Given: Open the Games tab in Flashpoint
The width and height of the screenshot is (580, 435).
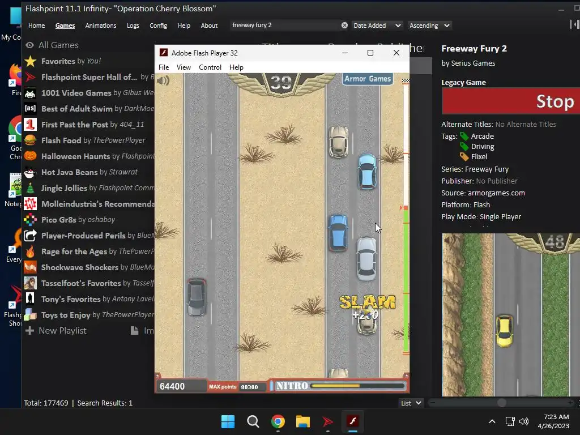Looking at the screenshot, I should 65,25.
